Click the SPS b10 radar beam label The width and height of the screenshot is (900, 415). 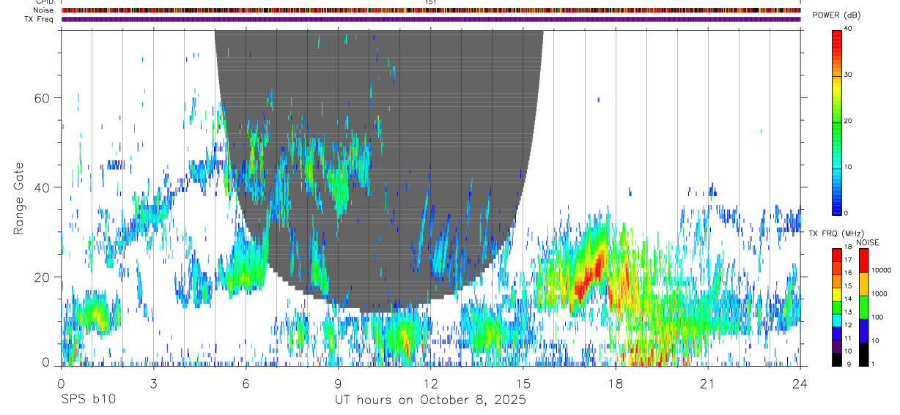(88, 400)
